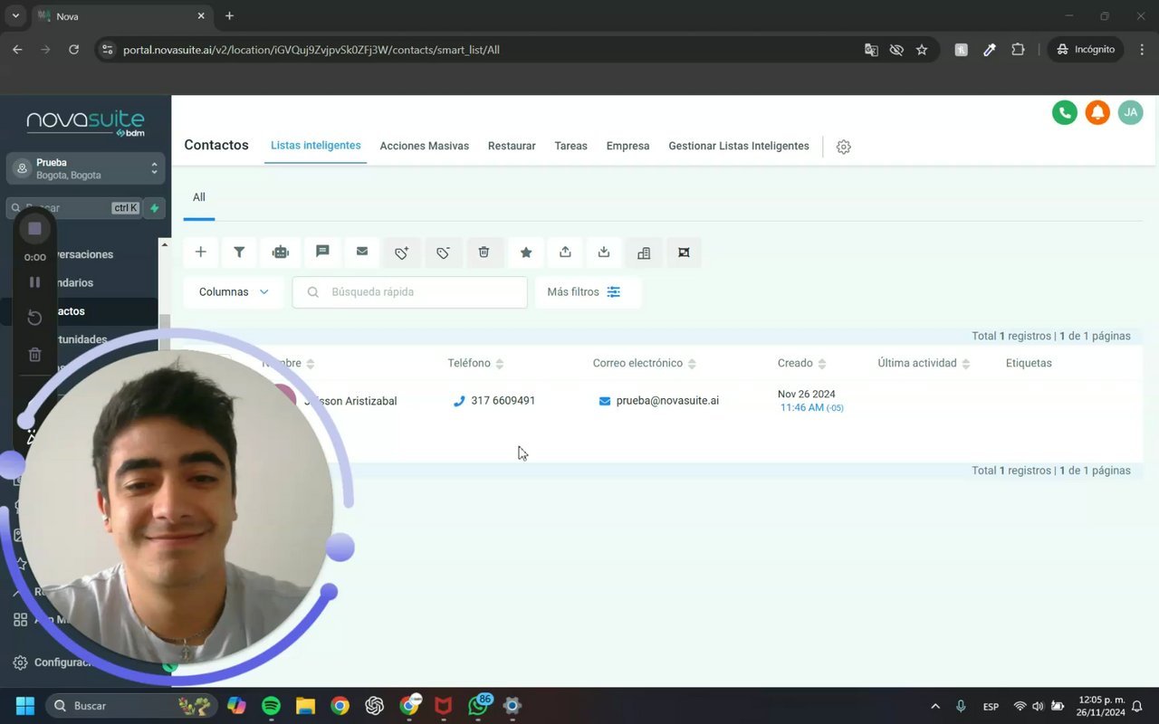The width and height of the screenshot is (1159, 724).
Task: Reload the page in Chrome
Action: tap(73, 50)
